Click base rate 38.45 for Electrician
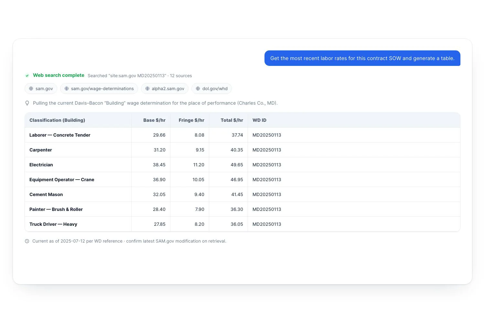This screenshot has height=323, width=485. coord(159,165)
